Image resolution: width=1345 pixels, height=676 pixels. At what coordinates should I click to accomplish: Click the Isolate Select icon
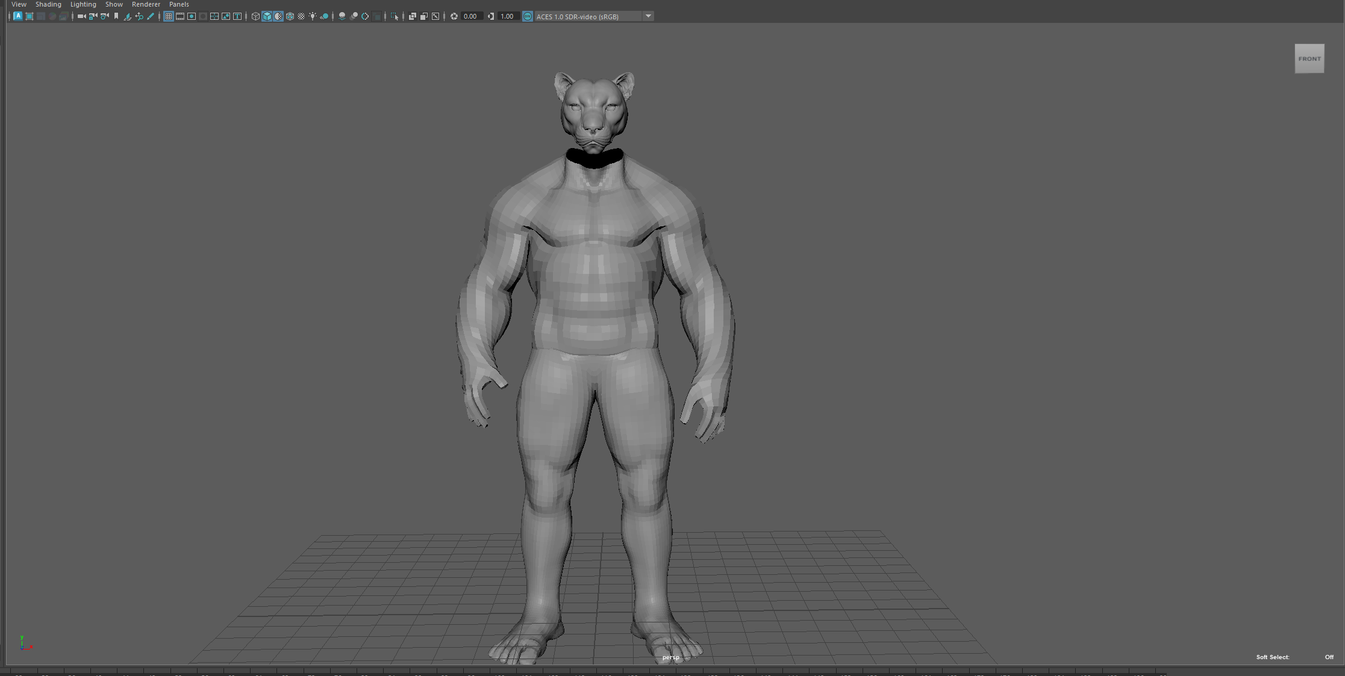point(395,16)
